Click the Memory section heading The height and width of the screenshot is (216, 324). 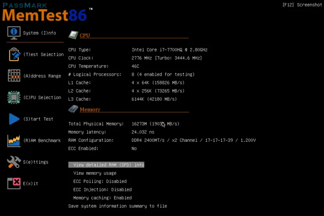tap(90, 109)
